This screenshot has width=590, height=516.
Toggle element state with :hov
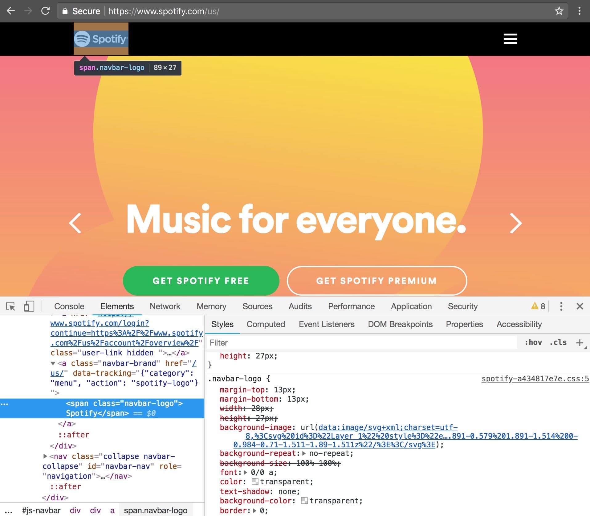pyautogui.click(x=534, y=342)
